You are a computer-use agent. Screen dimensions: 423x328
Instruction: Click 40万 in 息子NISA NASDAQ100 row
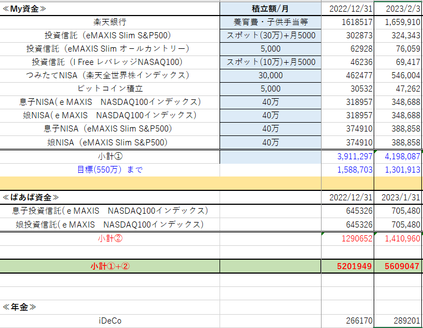(x=271, y=102)
